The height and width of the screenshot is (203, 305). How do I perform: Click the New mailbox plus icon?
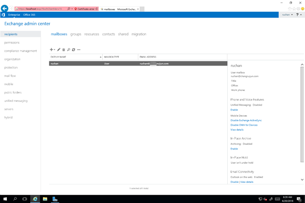click(x=52, y=50)
